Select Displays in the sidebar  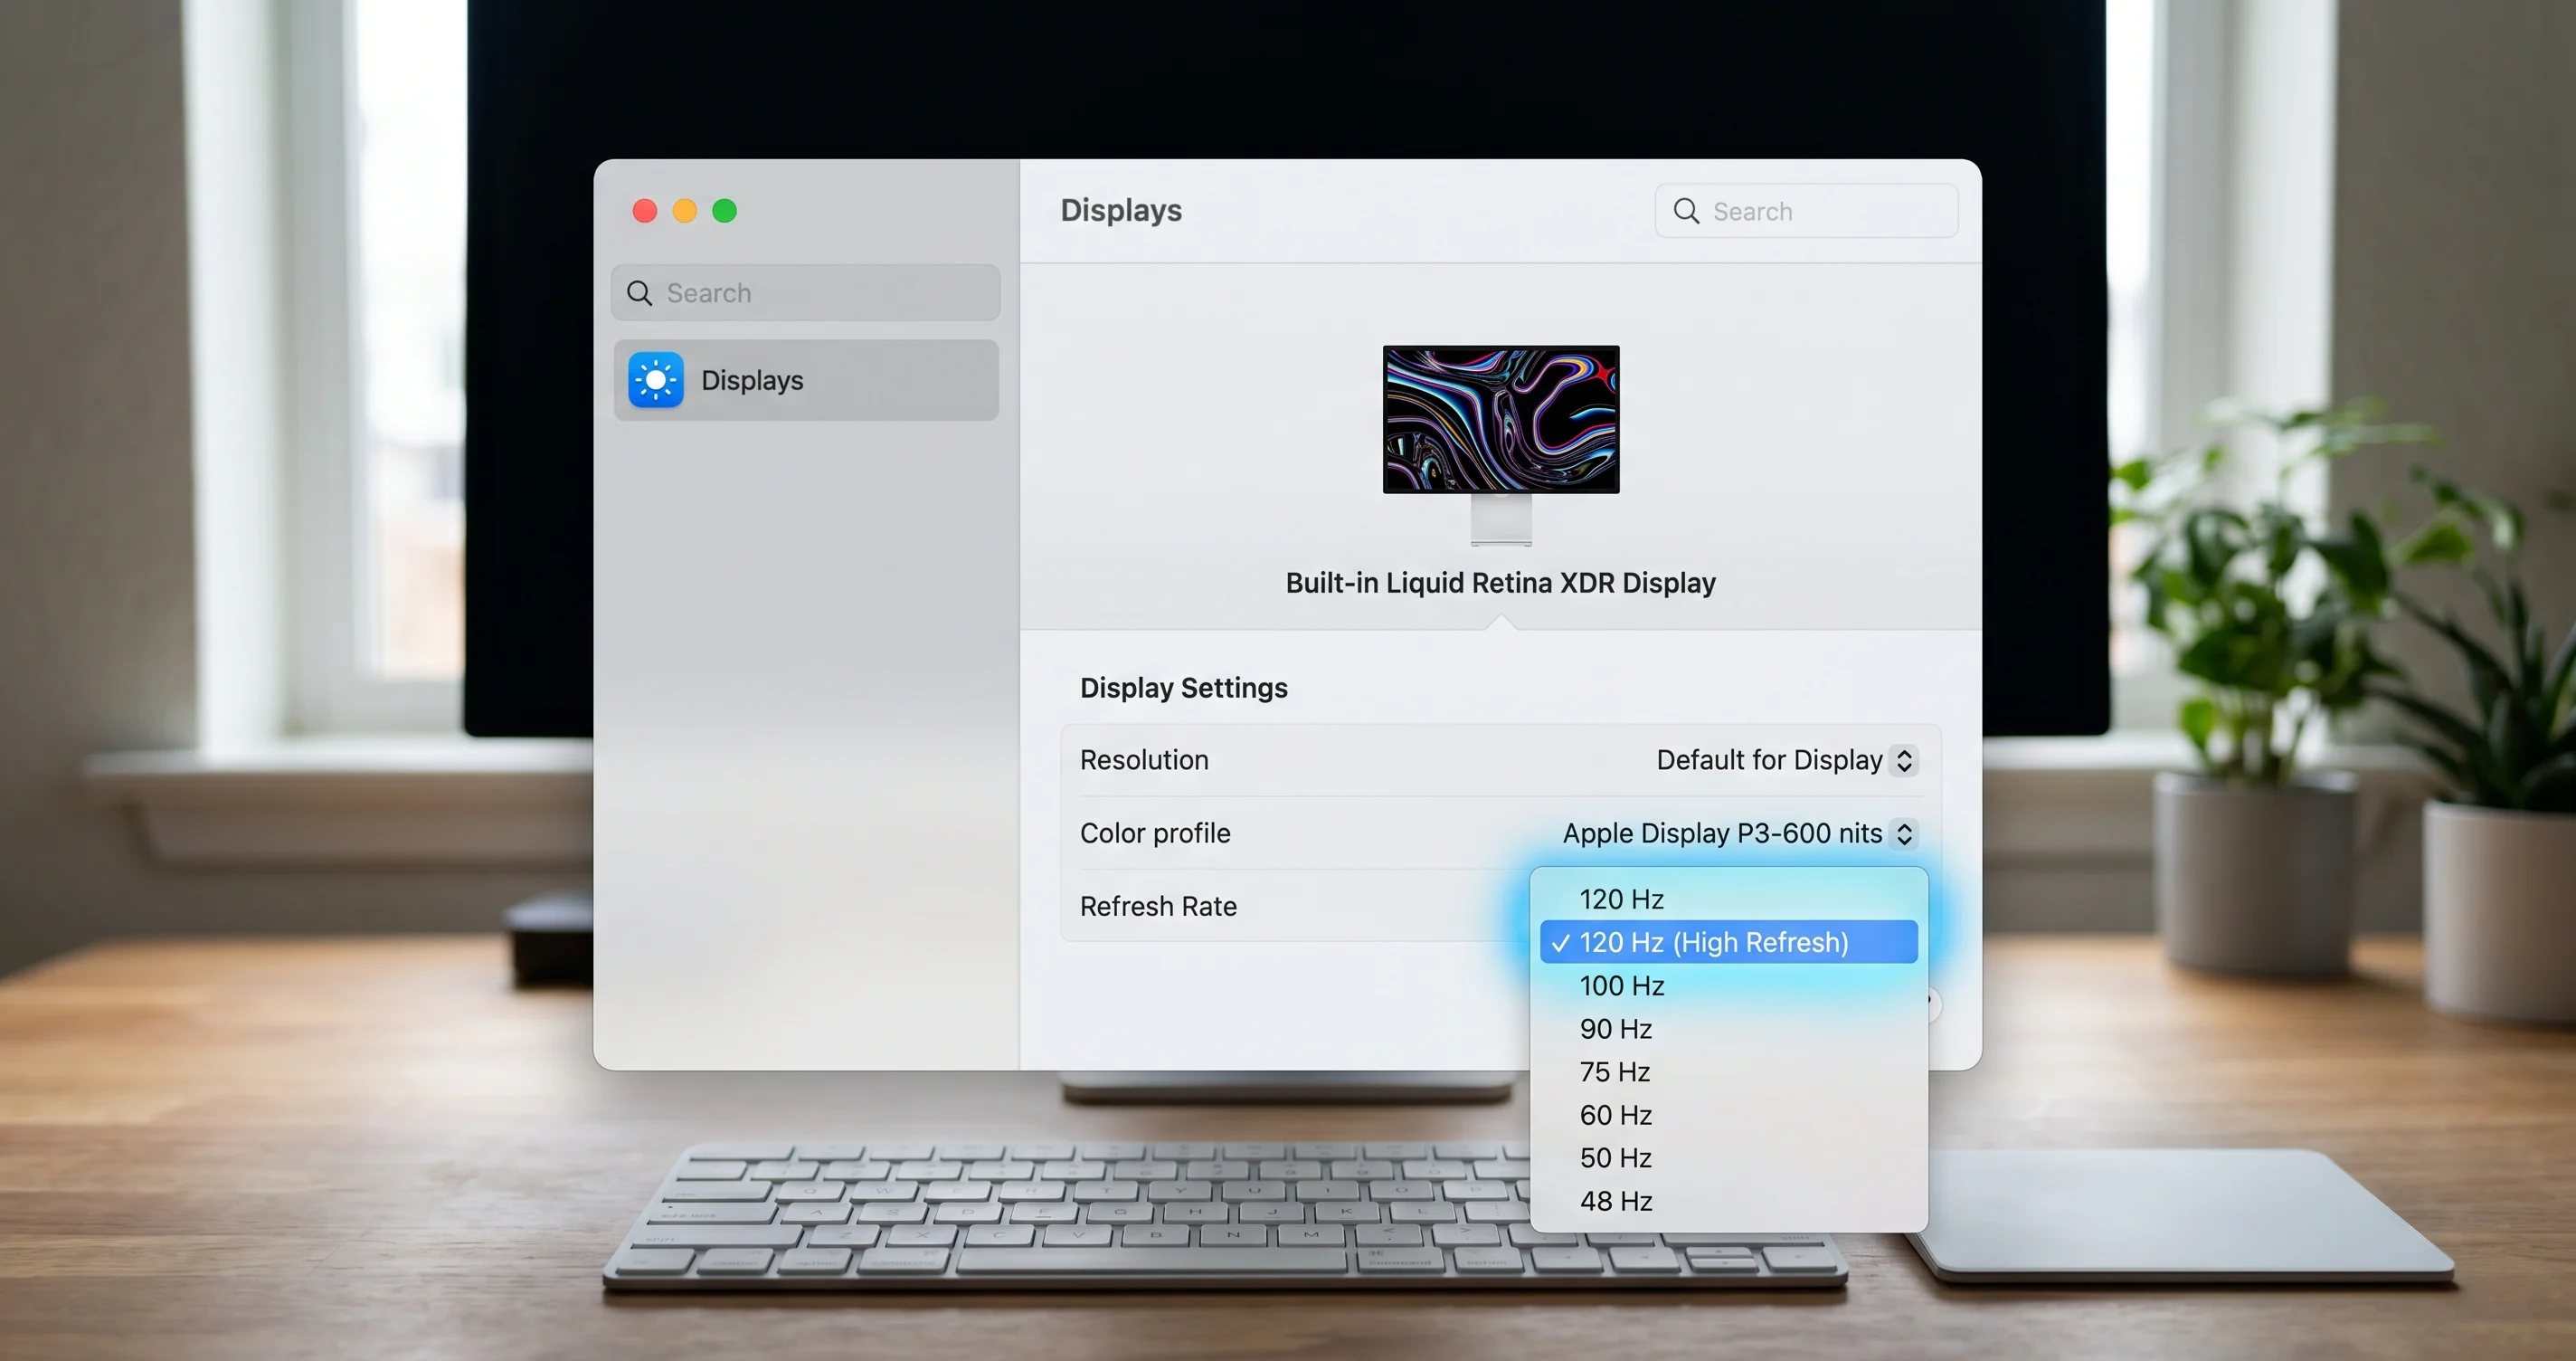806,380
